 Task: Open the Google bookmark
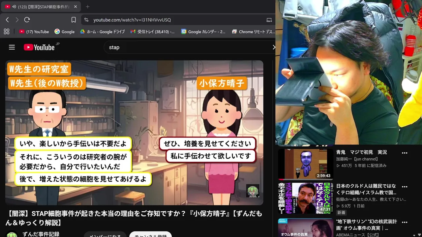[65, 32]
